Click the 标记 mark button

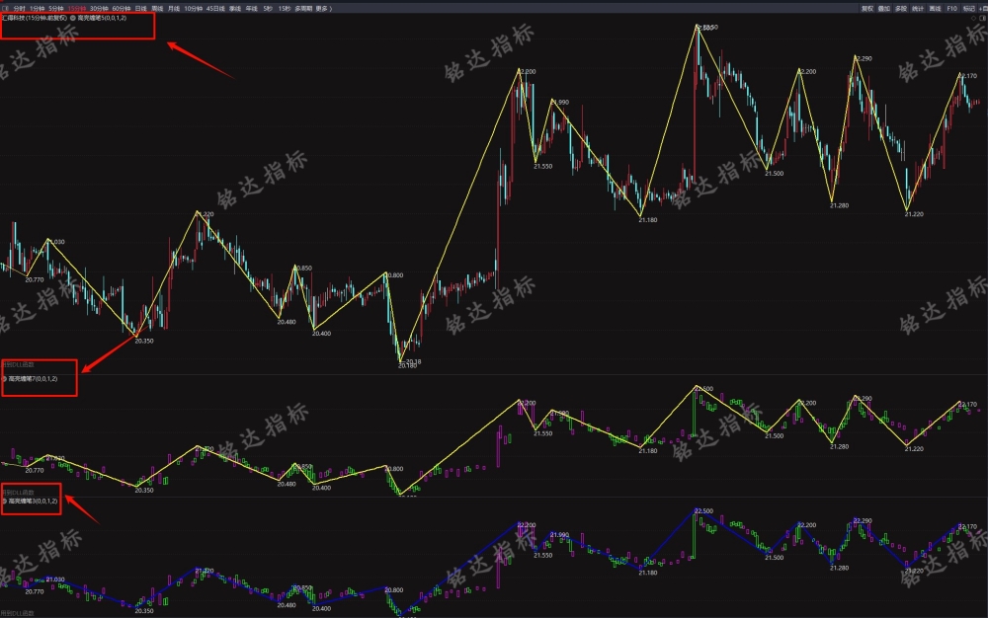click(969, 9)
